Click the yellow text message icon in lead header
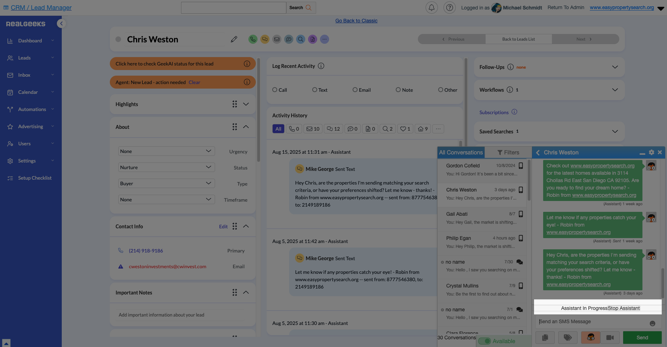This screenshot has width=667, height=347. (265, 39)
